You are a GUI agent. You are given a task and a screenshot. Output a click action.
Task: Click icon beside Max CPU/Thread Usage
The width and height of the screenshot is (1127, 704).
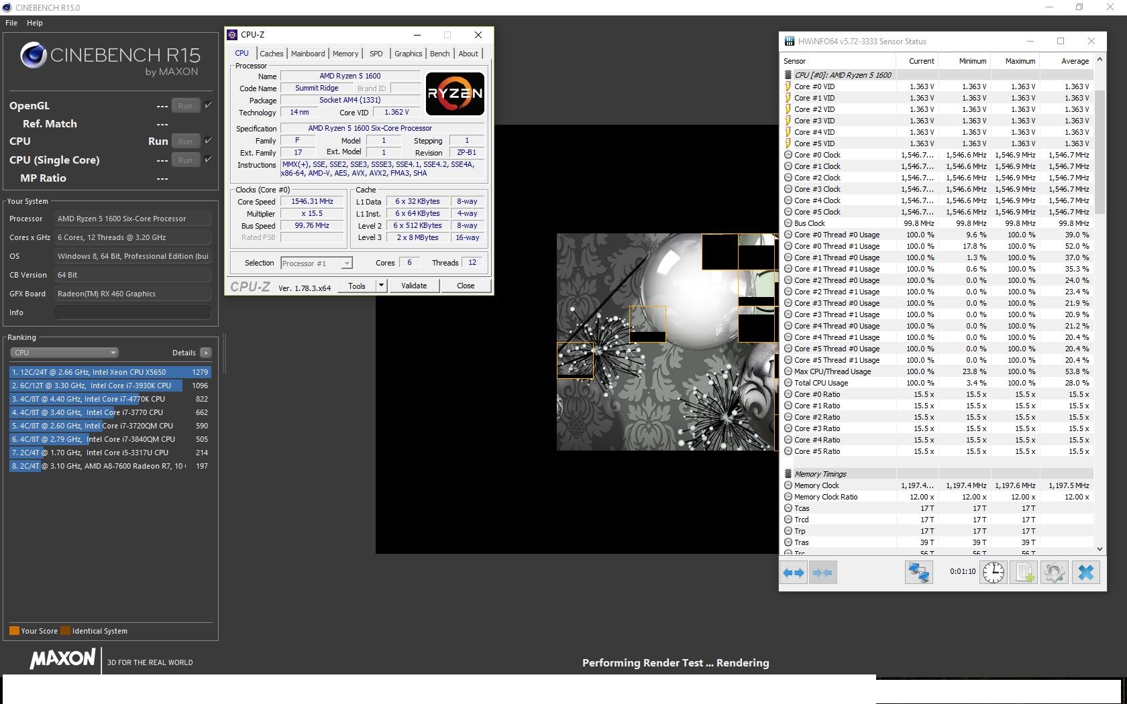[x=788, y=371]
